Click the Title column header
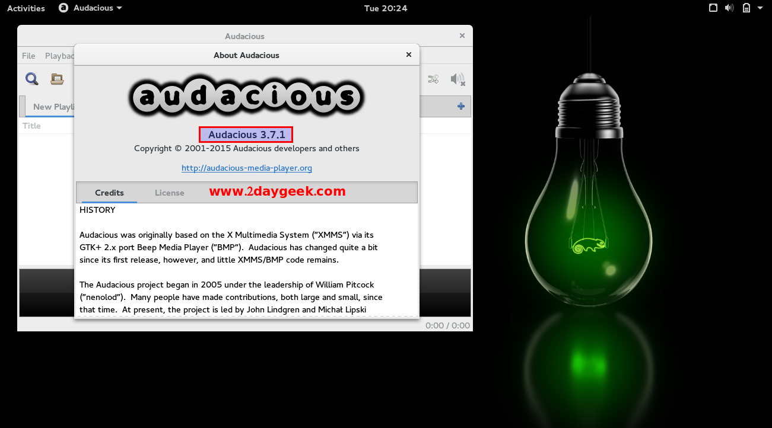Image resolution: width=772 pixels, height=428 pixels. coord(31,126)
